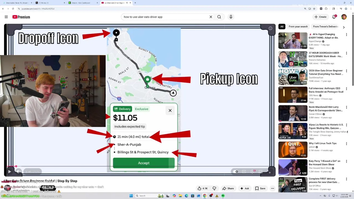Open the account avatar menu
The width and height of the screenshot is (354, 199).
pos(344,17)
